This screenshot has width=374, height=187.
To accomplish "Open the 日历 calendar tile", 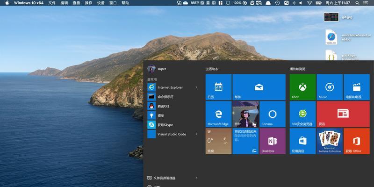I will [x=218, y=87].
